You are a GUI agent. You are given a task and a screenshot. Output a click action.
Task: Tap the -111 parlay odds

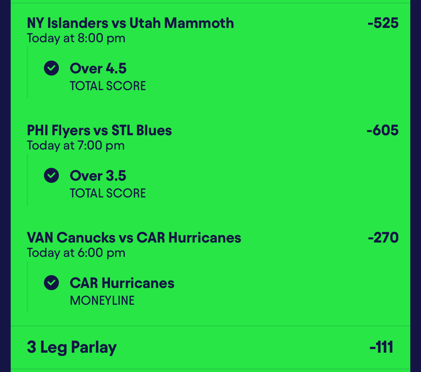tap(381, 347)
